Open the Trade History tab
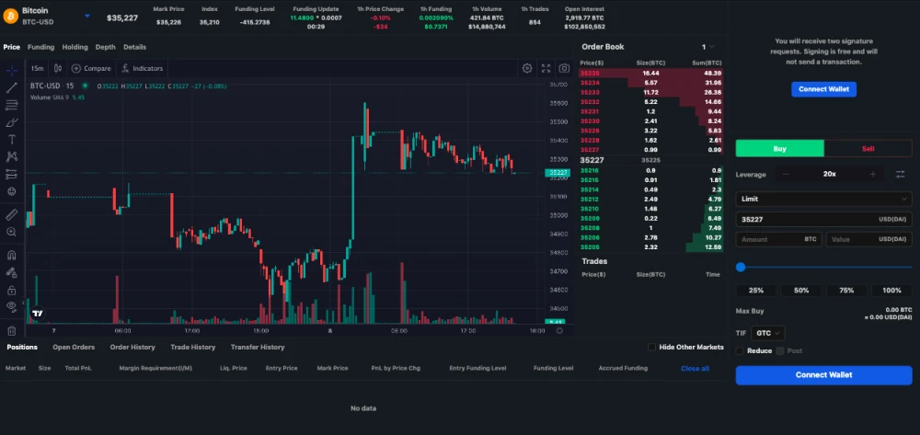The height and width of the screenshot is (435, 920). [x=193, y=347]
